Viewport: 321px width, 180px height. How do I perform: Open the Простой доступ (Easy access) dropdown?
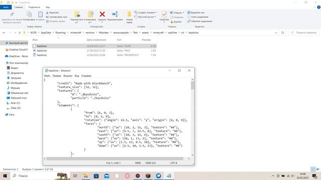point(145,17)
